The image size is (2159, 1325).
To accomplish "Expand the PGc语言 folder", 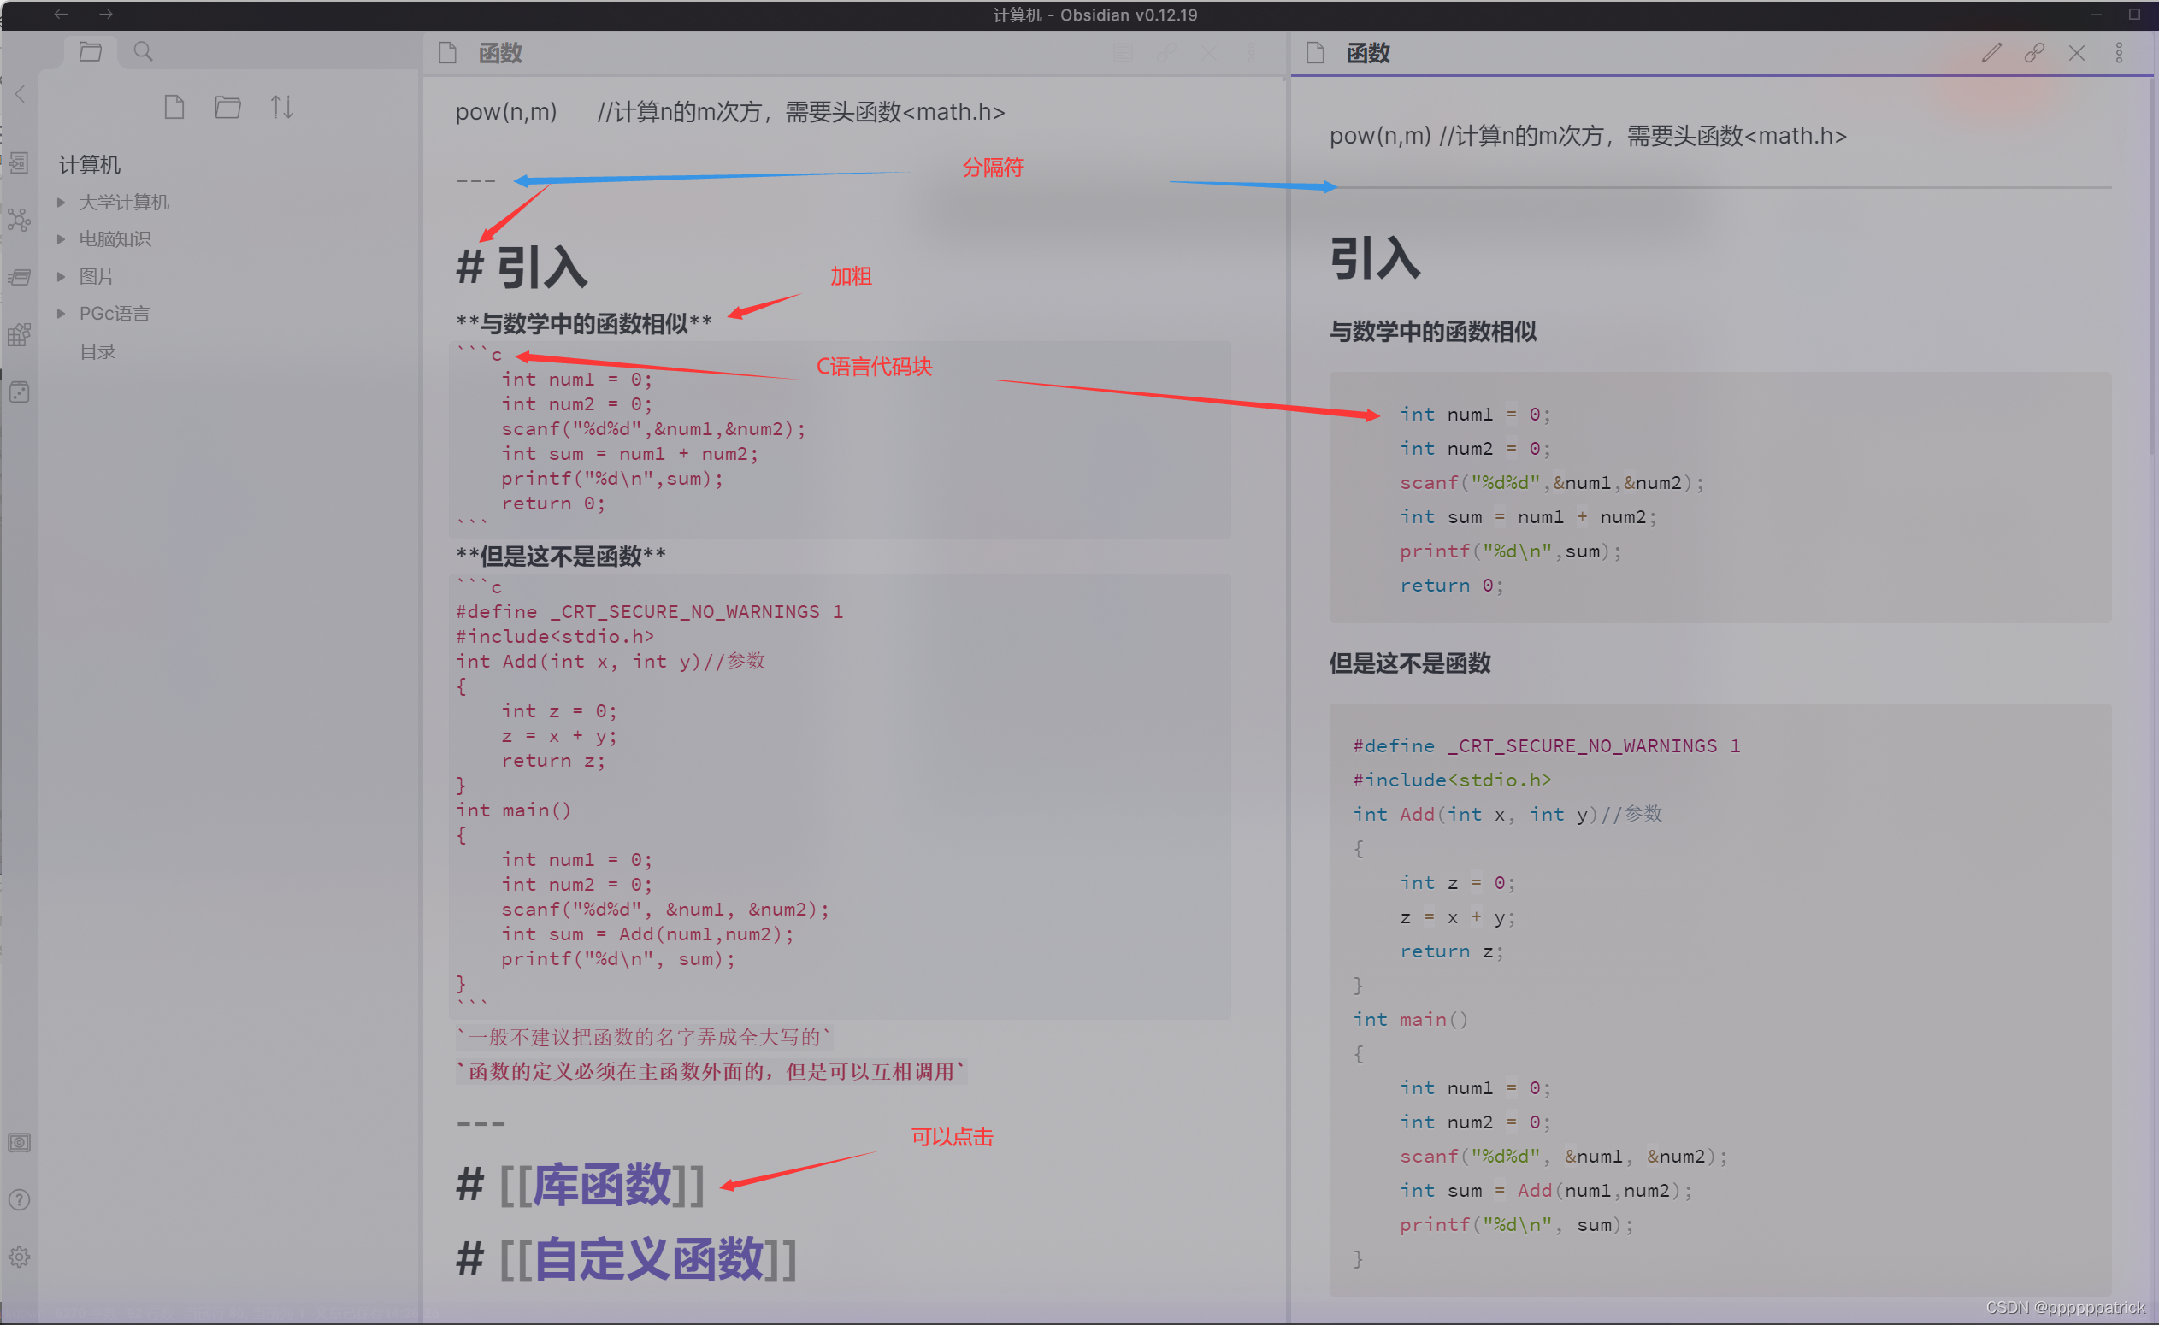I will tap(114, 313).
